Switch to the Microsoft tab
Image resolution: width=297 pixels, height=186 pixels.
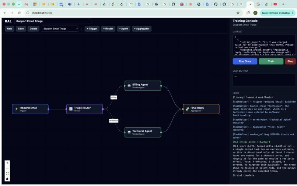35,4
